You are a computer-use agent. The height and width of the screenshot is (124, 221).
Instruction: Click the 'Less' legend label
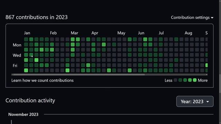click(x=169, y=80)
